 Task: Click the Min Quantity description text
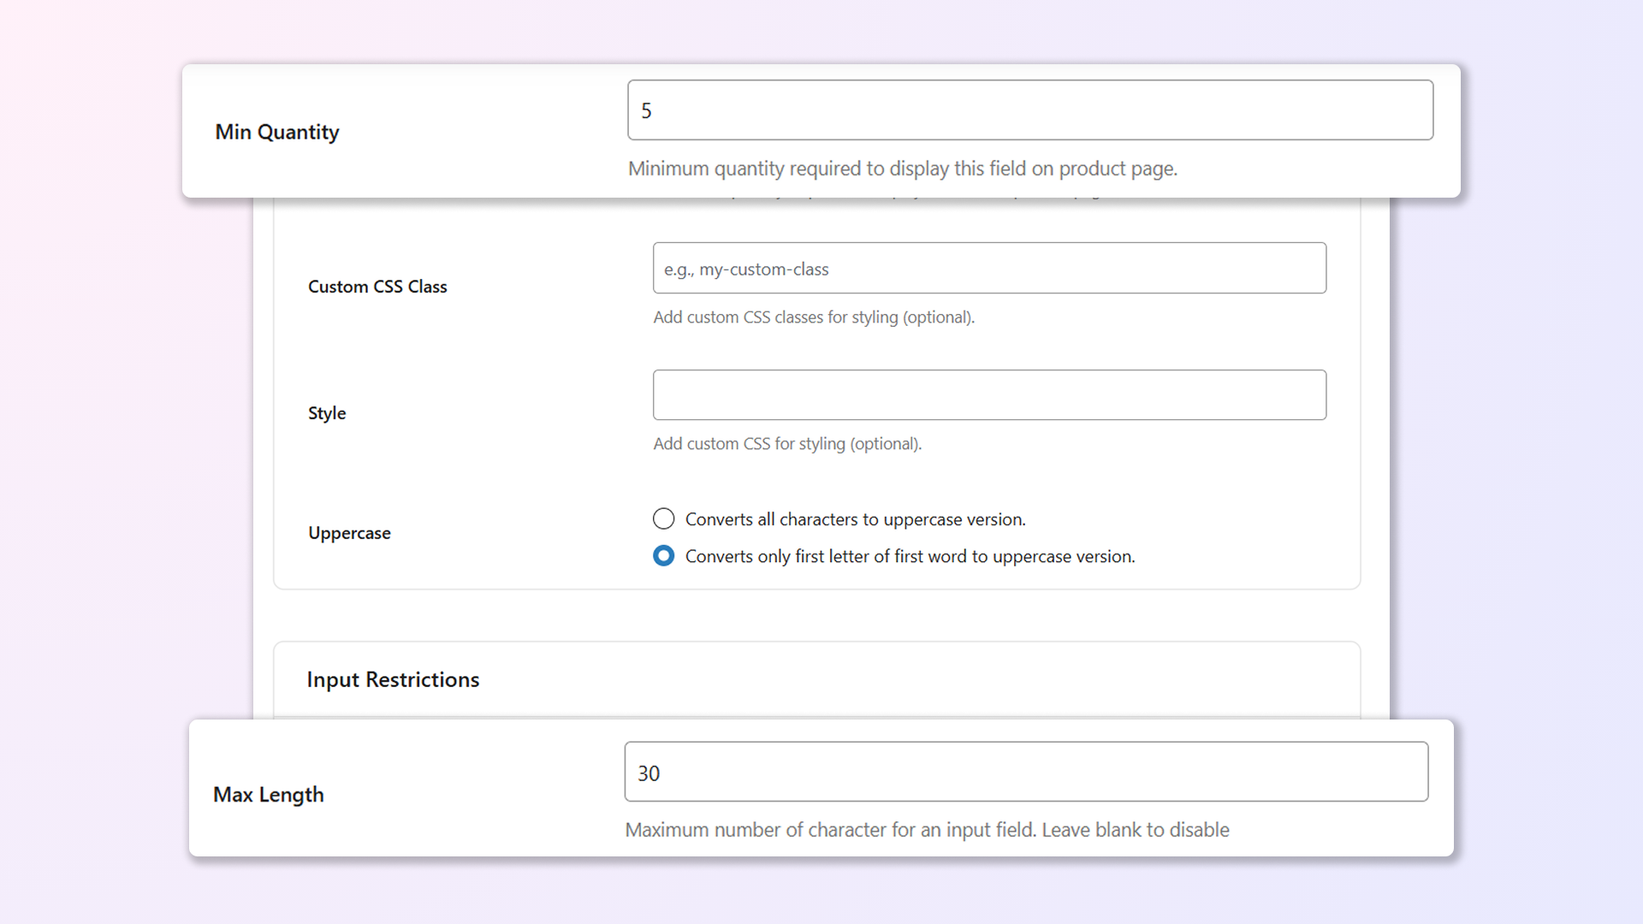pos(902,169)
